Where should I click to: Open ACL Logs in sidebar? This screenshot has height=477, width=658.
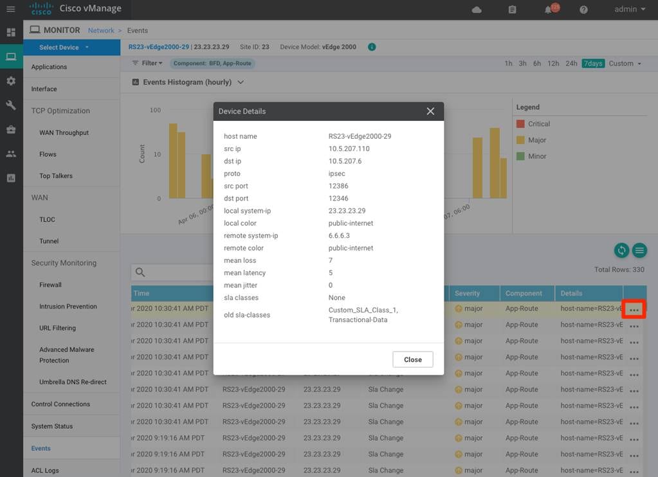(x=45, y=471)
